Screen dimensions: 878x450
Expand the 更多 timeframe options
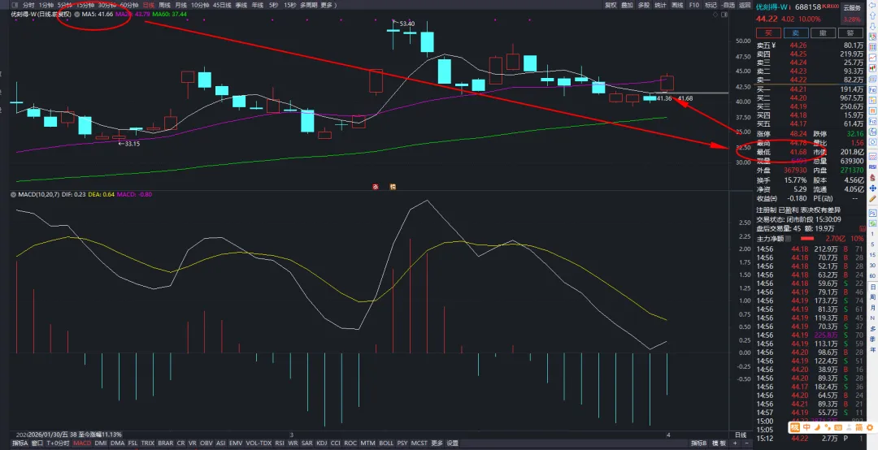[328, 5]
